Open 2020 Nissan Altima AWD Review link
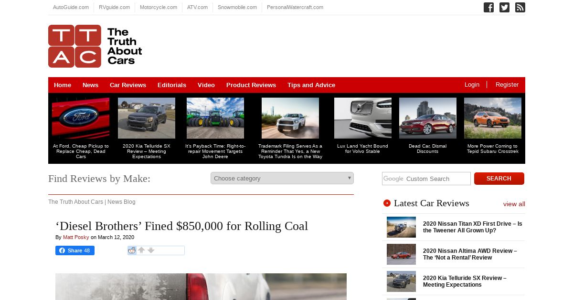This screenshot has height=300, width=573. (470, 254)
